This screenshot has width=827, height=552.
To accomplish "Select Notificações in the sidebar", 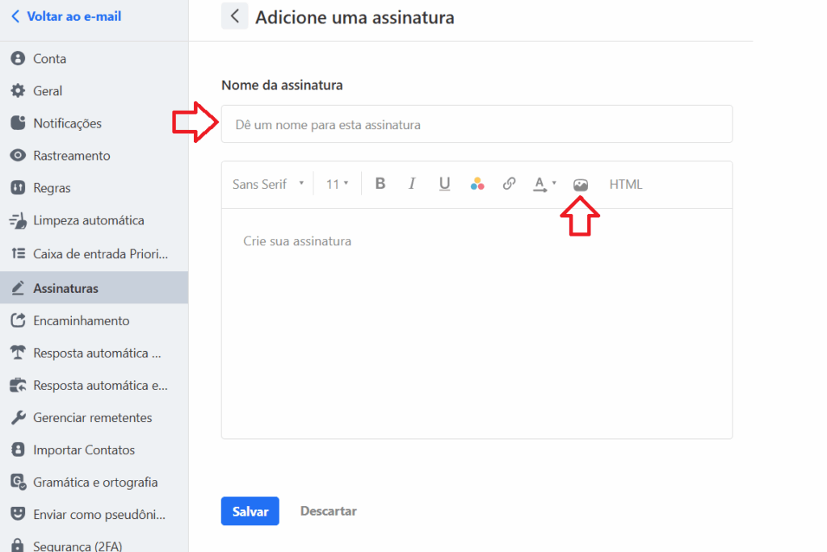I will 67,123.
